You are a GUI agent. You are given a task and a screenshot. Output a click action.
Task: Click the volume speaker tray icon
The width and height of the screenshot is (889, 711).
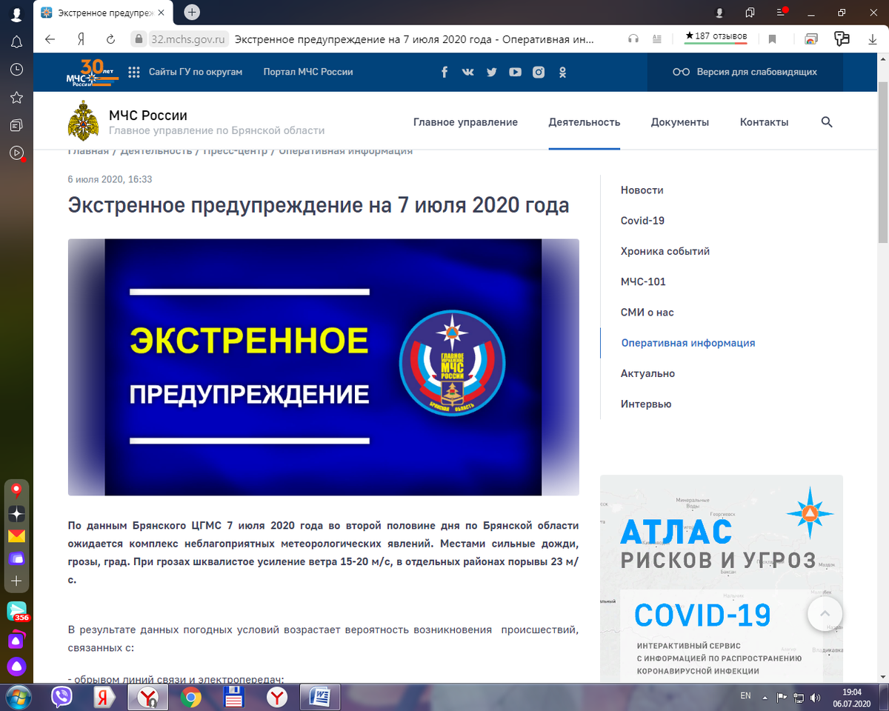tap(815, 697)
